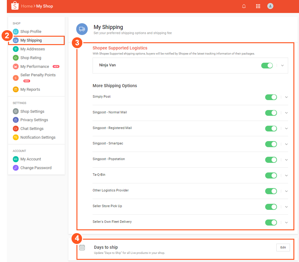Navigate to Home breadcrumb link
Screen dimensions: 299x262
point(27,6)
